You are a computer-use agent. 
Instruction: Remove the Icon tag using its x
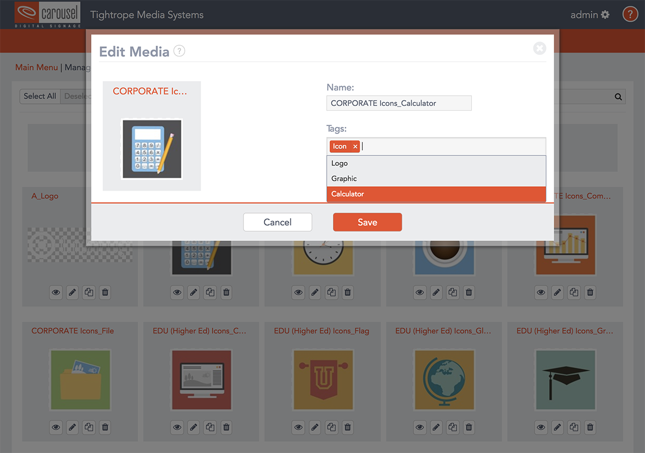(x=355, y=146)
